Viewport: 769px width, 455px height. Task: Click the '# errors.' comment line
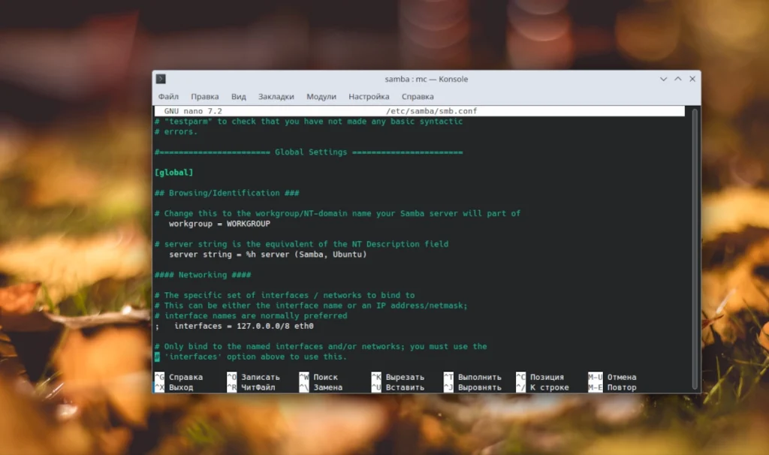(x=176, y=132)
